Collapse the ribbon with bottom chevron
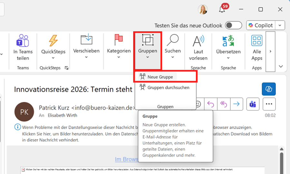Viewport: 290px width, 174px height. 281,67
